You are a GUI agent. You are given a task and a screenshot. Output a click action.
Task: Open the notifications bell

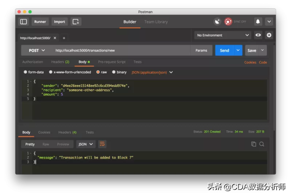click(258, 22)
